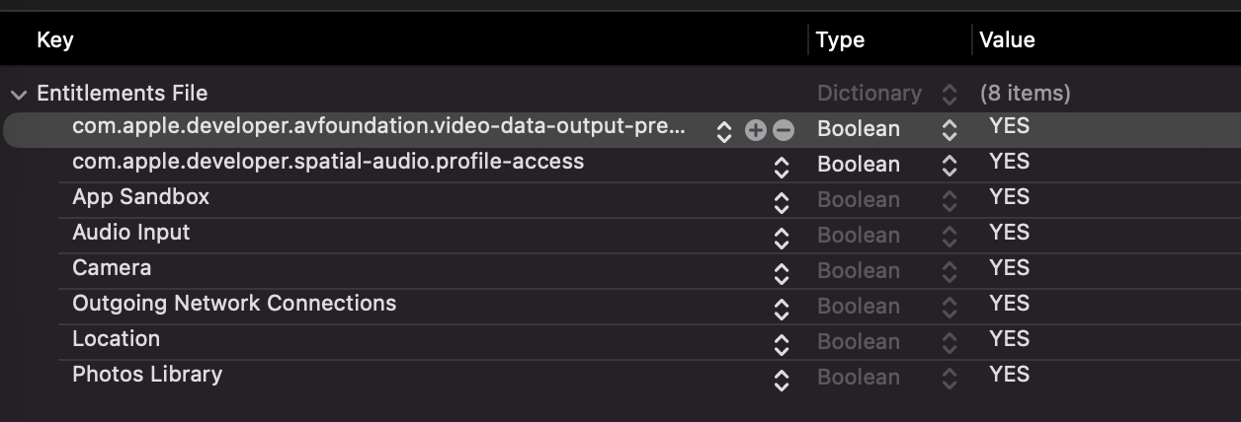Viewport: 1241px width, 422px height.
Task: Open key chooser for Audio Input row
Action: (x=782, y=238)
